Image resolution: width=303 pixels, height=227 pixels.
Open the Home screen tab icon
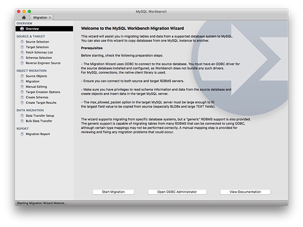[24, 18]
